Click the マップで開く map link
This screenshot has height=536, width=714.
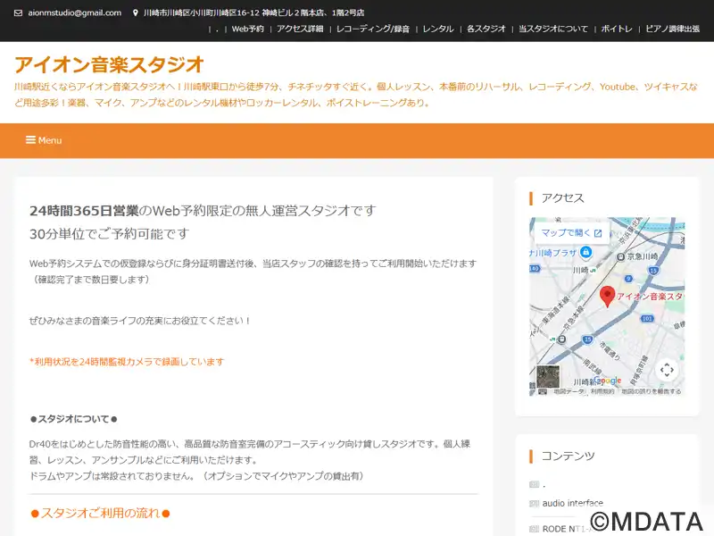pos(571,233)
